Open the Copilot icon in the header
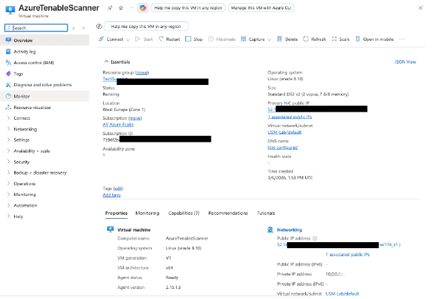The height and width of the screenshot is (299, 441). pos(143,8)
